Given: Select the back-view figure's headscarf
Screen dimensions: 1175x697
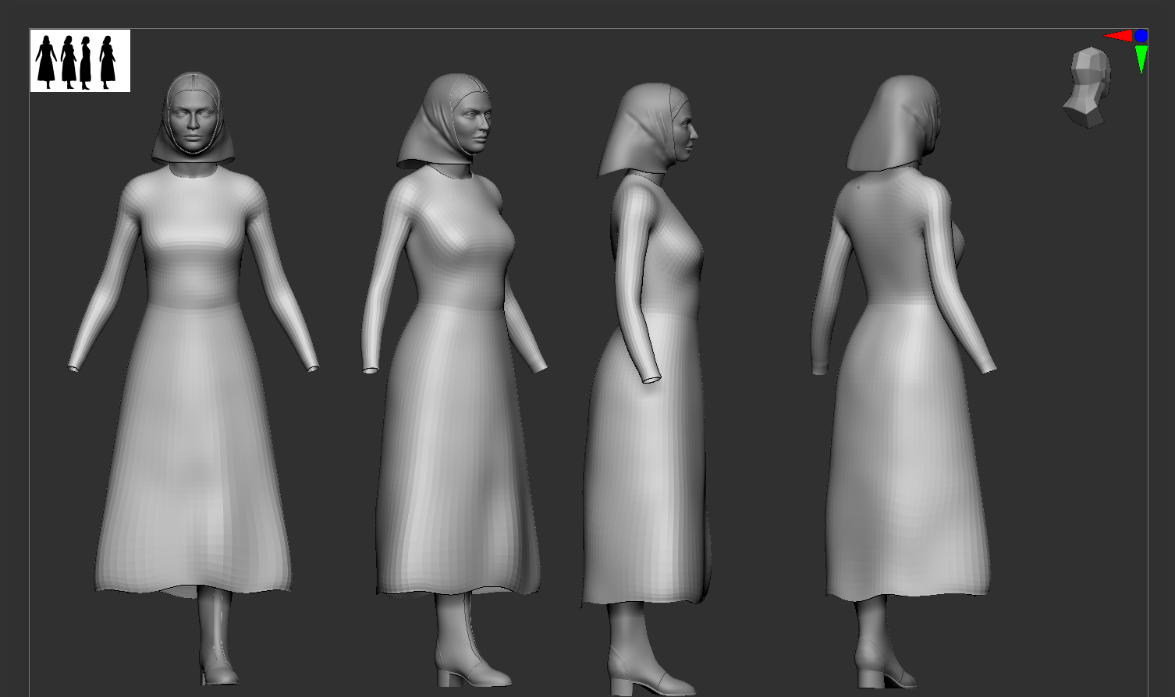Looking at the screenshot, I should coord(893,122).
